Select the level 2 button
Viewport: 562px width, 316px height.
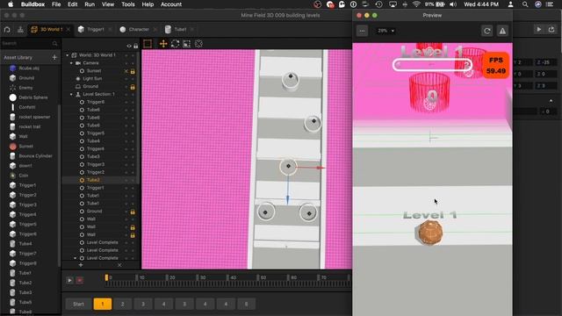pyautogui.click(x=123, y=304)
